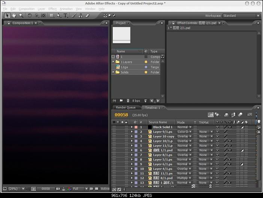
Task: Select the Orbit Camera tool
Action: [x=36, y=16]
